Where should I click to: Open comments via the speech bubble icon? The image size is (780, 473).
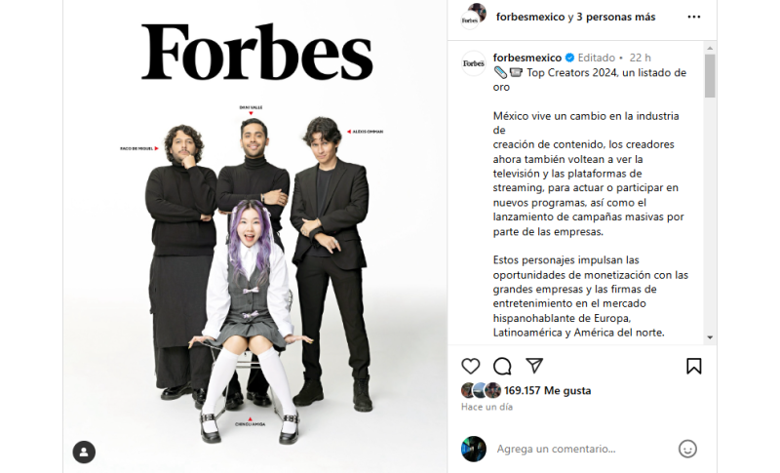(502, 367)
